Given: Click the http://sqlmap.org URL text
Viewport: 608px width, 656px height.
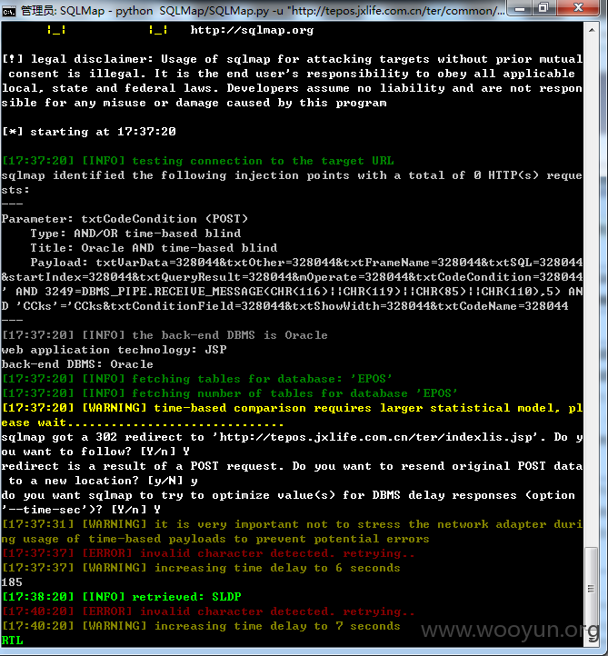Looking at the screenshot, I should (252, 30).
